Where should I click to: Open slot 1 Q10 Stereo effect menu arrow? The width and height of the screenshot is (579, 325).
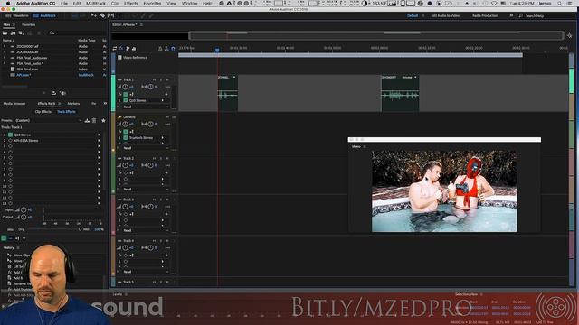99,135
